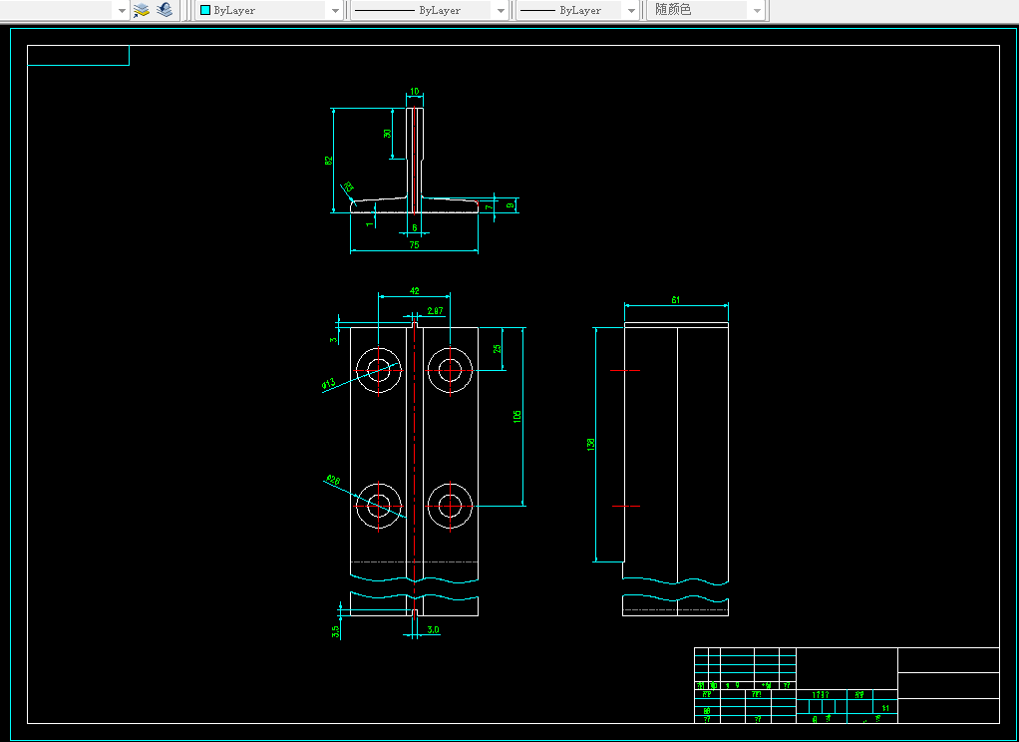Viewport: 1019px width, 742px height.
Task: Click the upper-left bolt hole circle
Action: click(x=379, y=370)
